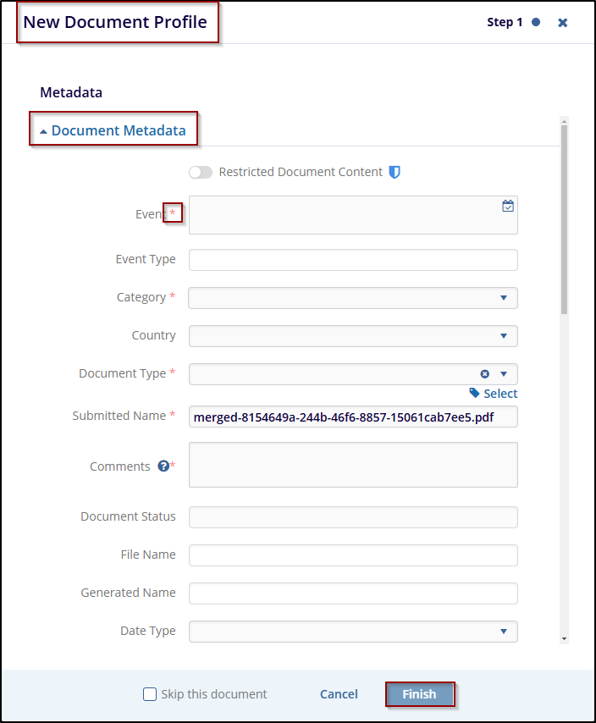Click the Submitted Name input field
Screen dimensions: 596x723
click(x=352, y=417)
